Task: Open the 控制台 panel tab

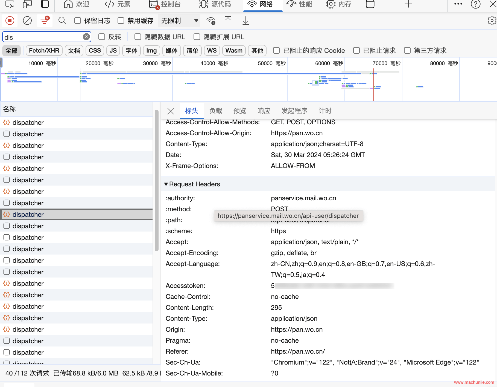Action: coord(165,4)
